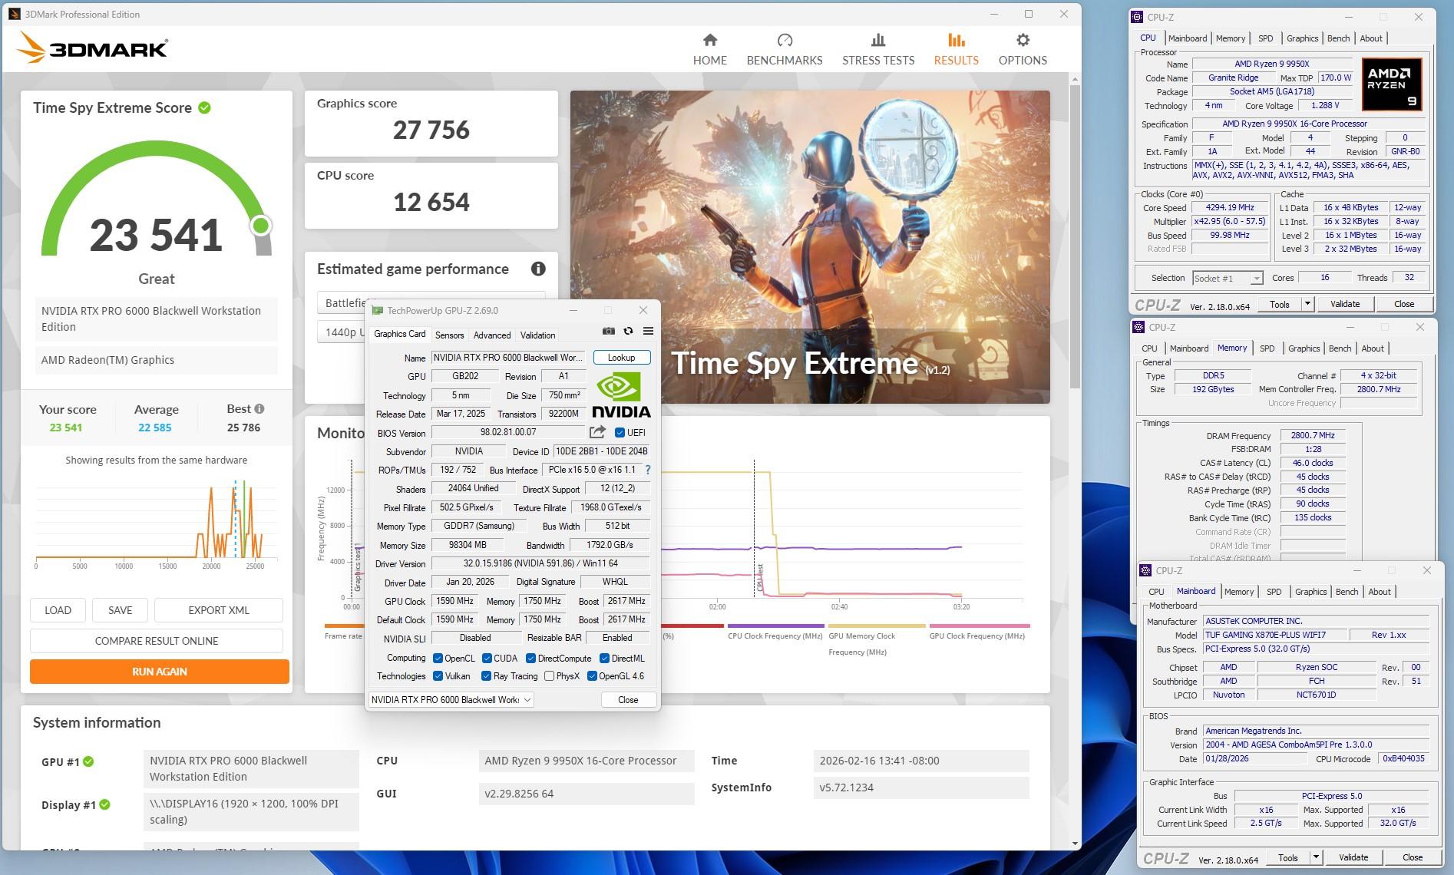Viewport: 1454px width, 875px height.
Task: Select the Bench tab in top CPU-Z window
Action: [x=1338, y=38]
